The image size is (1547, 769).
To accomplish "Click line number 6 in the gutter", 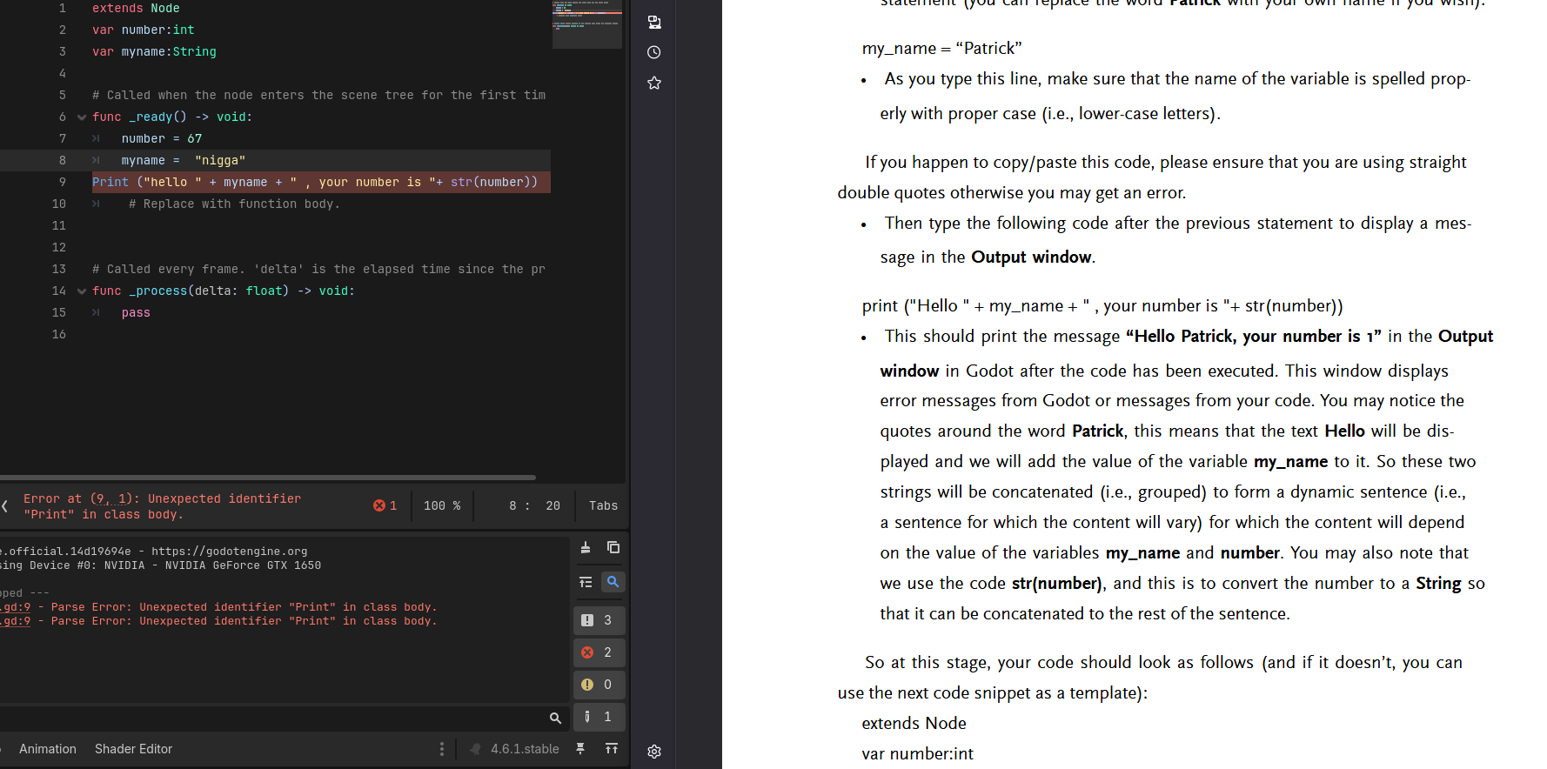I will click(x=62, y=117).
